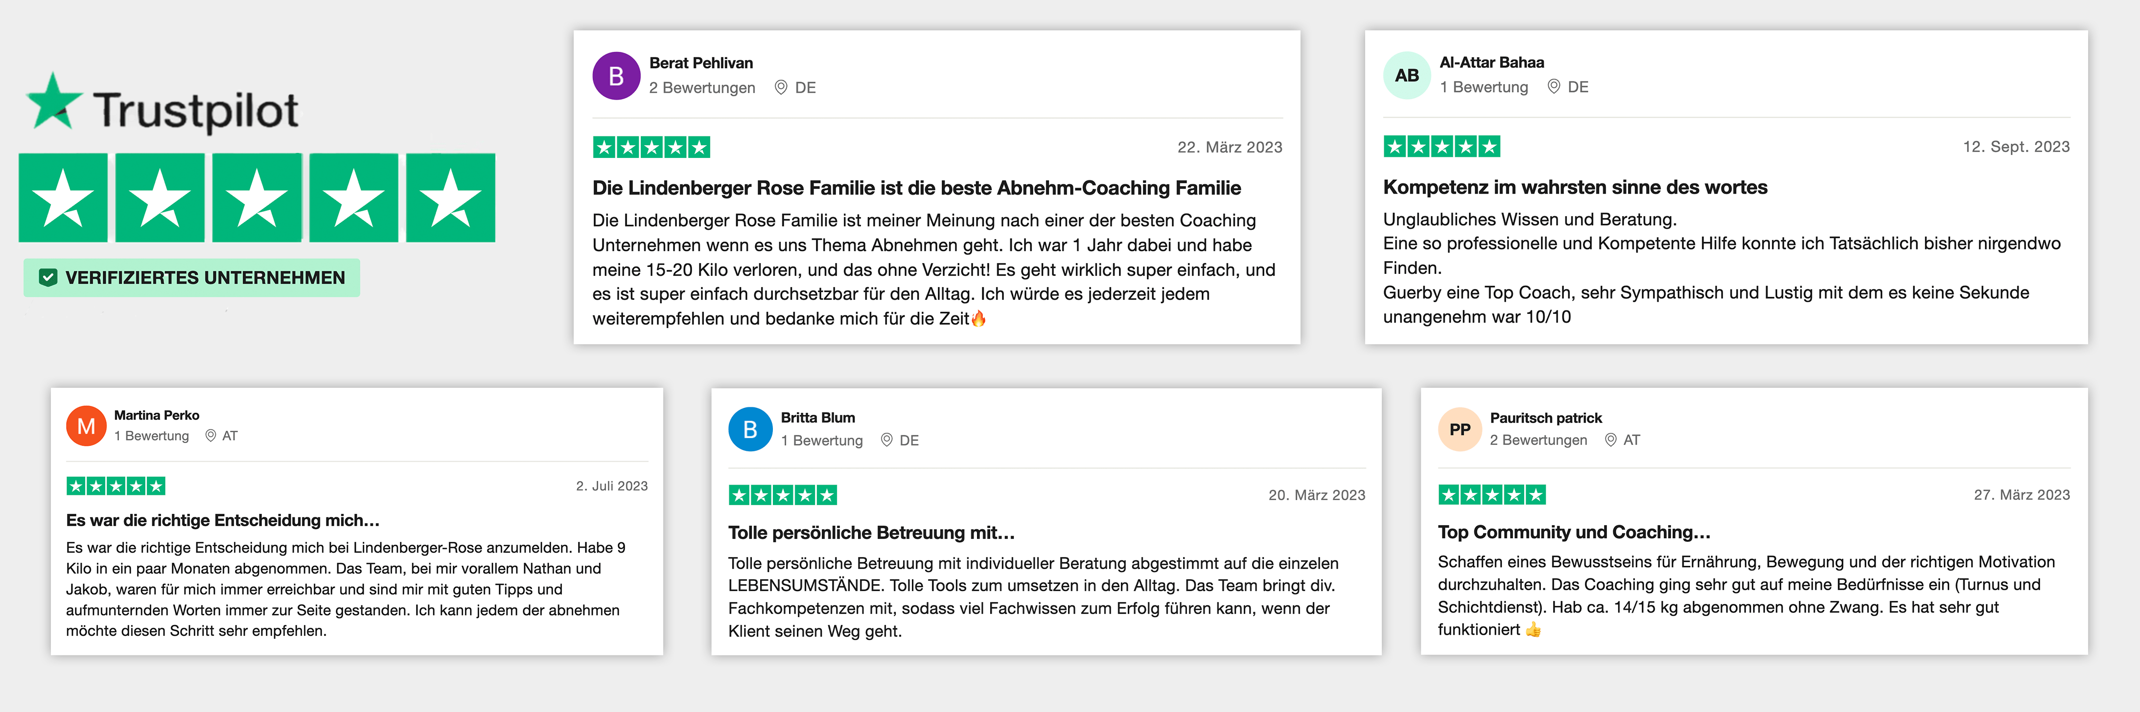This screenshot has width=2140, height=712.
Task: Open review titled 'Kompetenz im wahrsten sinne des wortes'
Action: (1574, 188)
